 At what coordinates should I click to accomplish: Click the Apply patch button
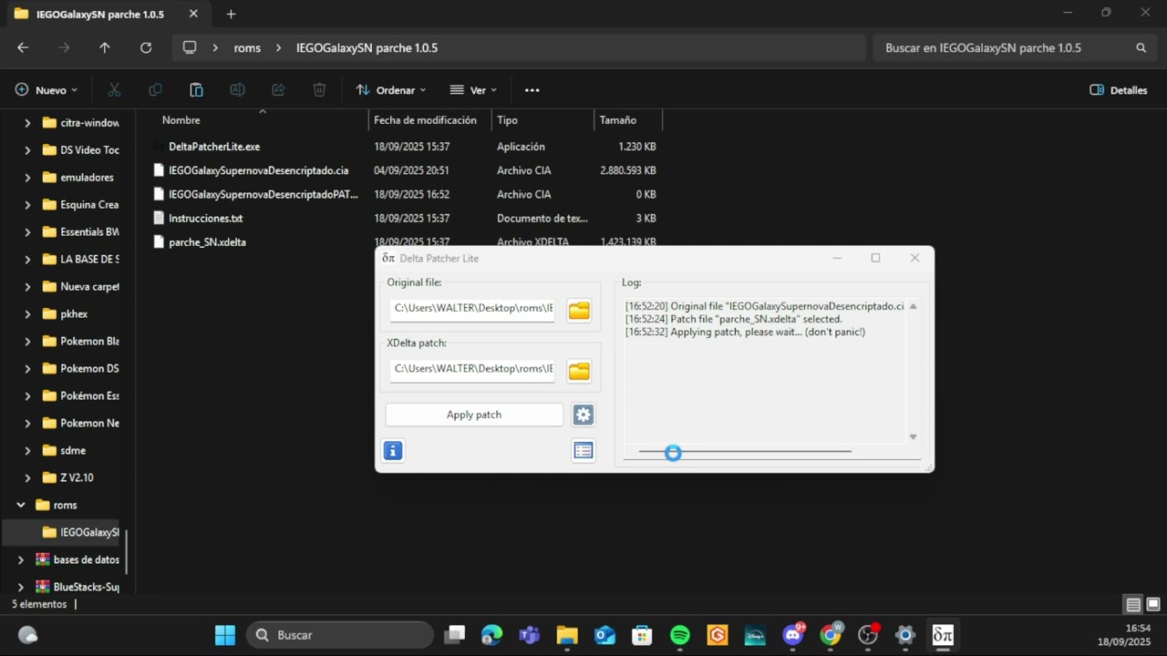[474, 415]
